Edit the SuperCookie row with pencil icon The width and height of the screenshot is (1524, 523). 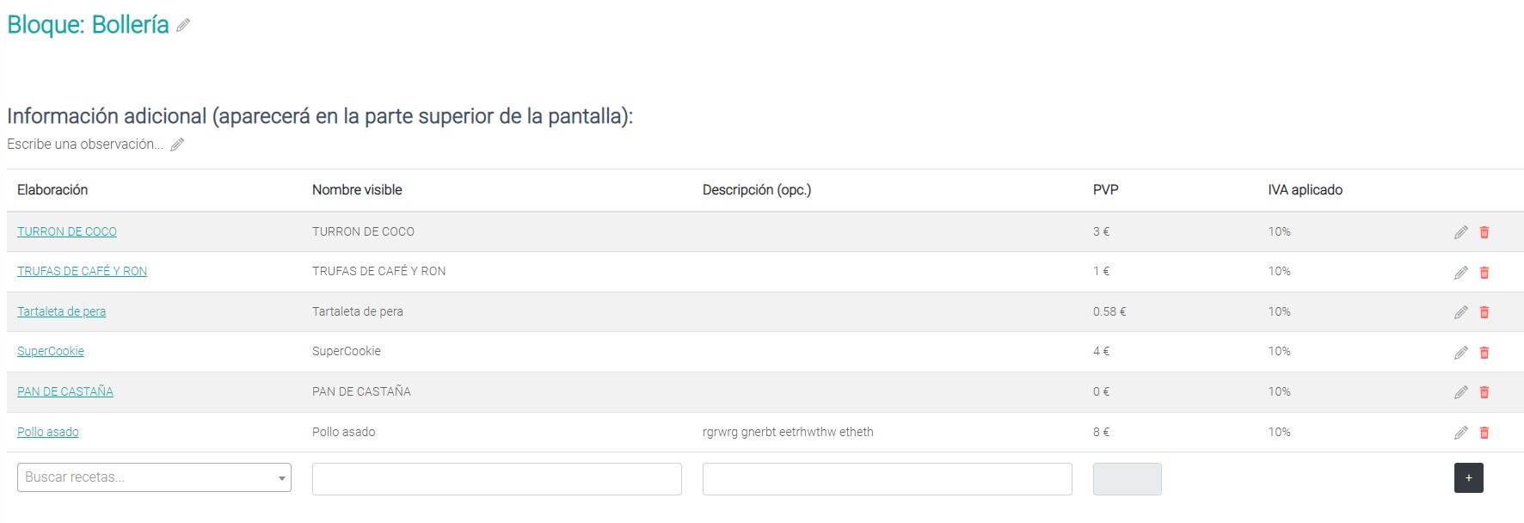(1460, 353)
